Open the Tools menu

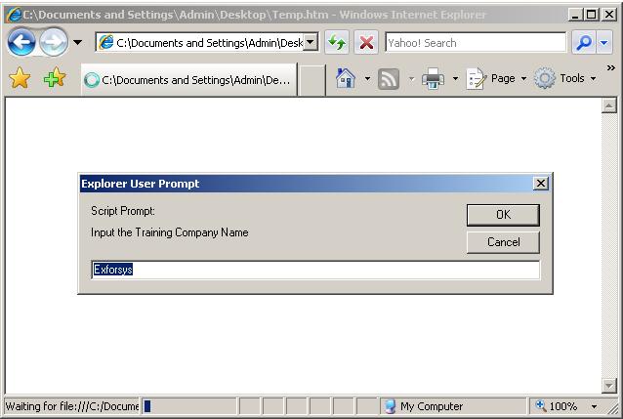[x=564, y=79]
